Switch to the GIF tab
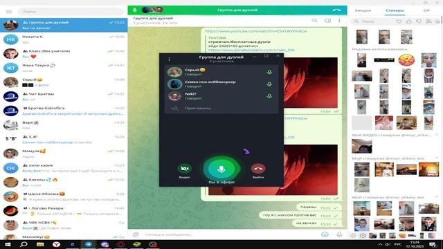This screenshot has height=249, width=443. tap(426, 10)
